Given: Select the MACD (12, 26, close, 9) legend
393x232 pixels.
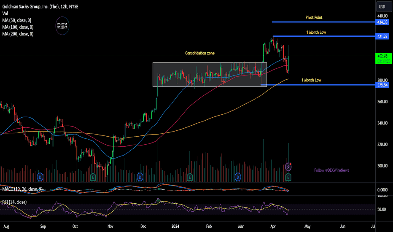Looking at the screenshot, I should pos(22,189).
